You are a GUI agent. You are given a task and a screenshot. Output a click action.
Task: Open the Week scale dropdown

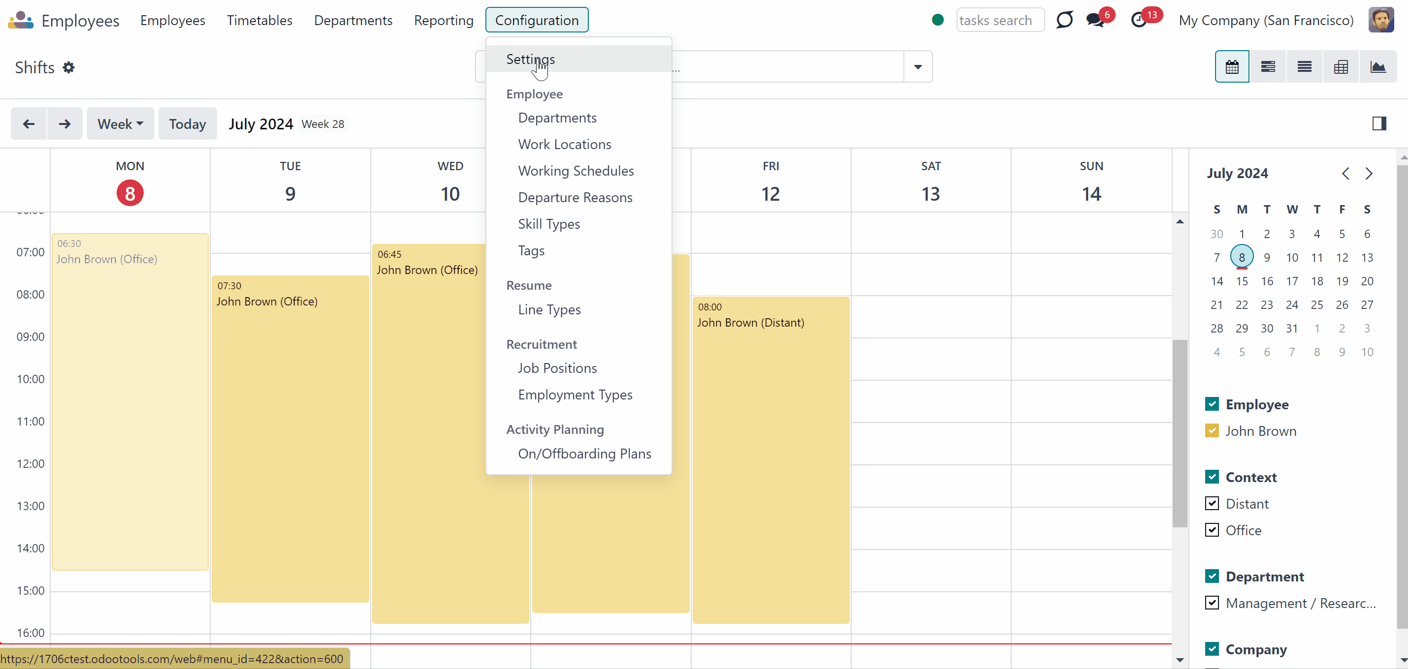coord(120,124)
